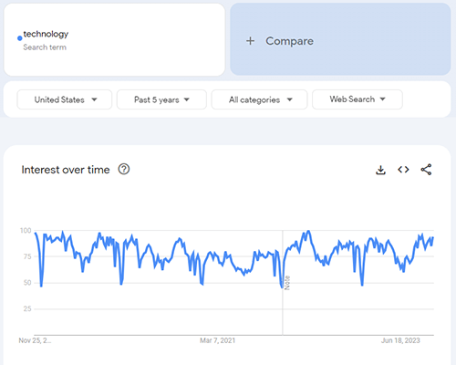
Task: Click the Jun 18, 2023 axis label
Action: 400,340
